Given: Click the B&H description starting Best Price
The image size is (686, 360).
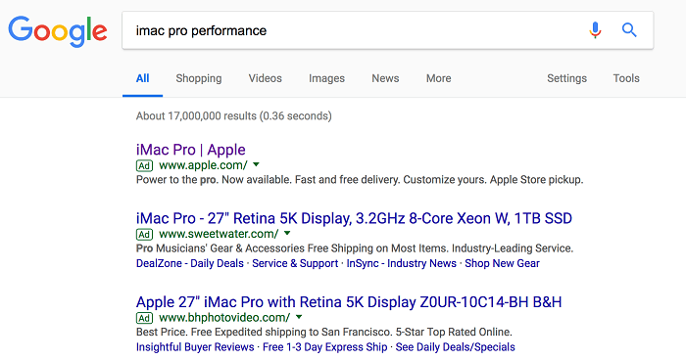Looking at the screenshot, I should [x=324, y=332].
